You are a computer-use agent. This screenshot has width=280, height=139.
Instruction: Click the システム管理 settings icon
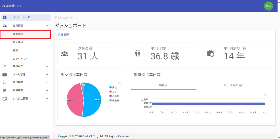click(5, 99)
